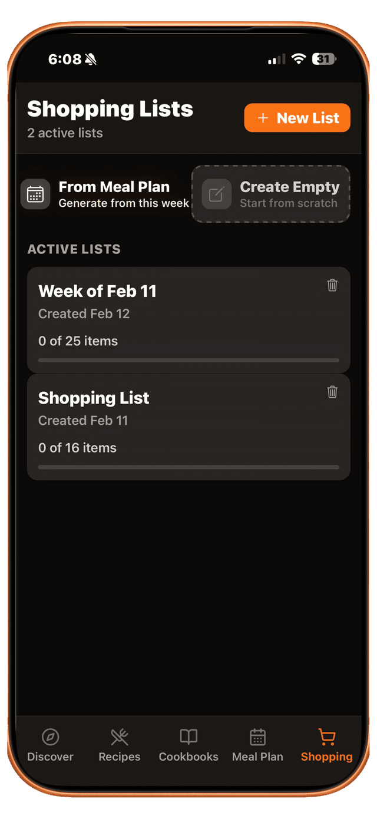This screenshot has height=819, width=377.
Task: Select the Discover compass icon
Action: click(50, 737)
